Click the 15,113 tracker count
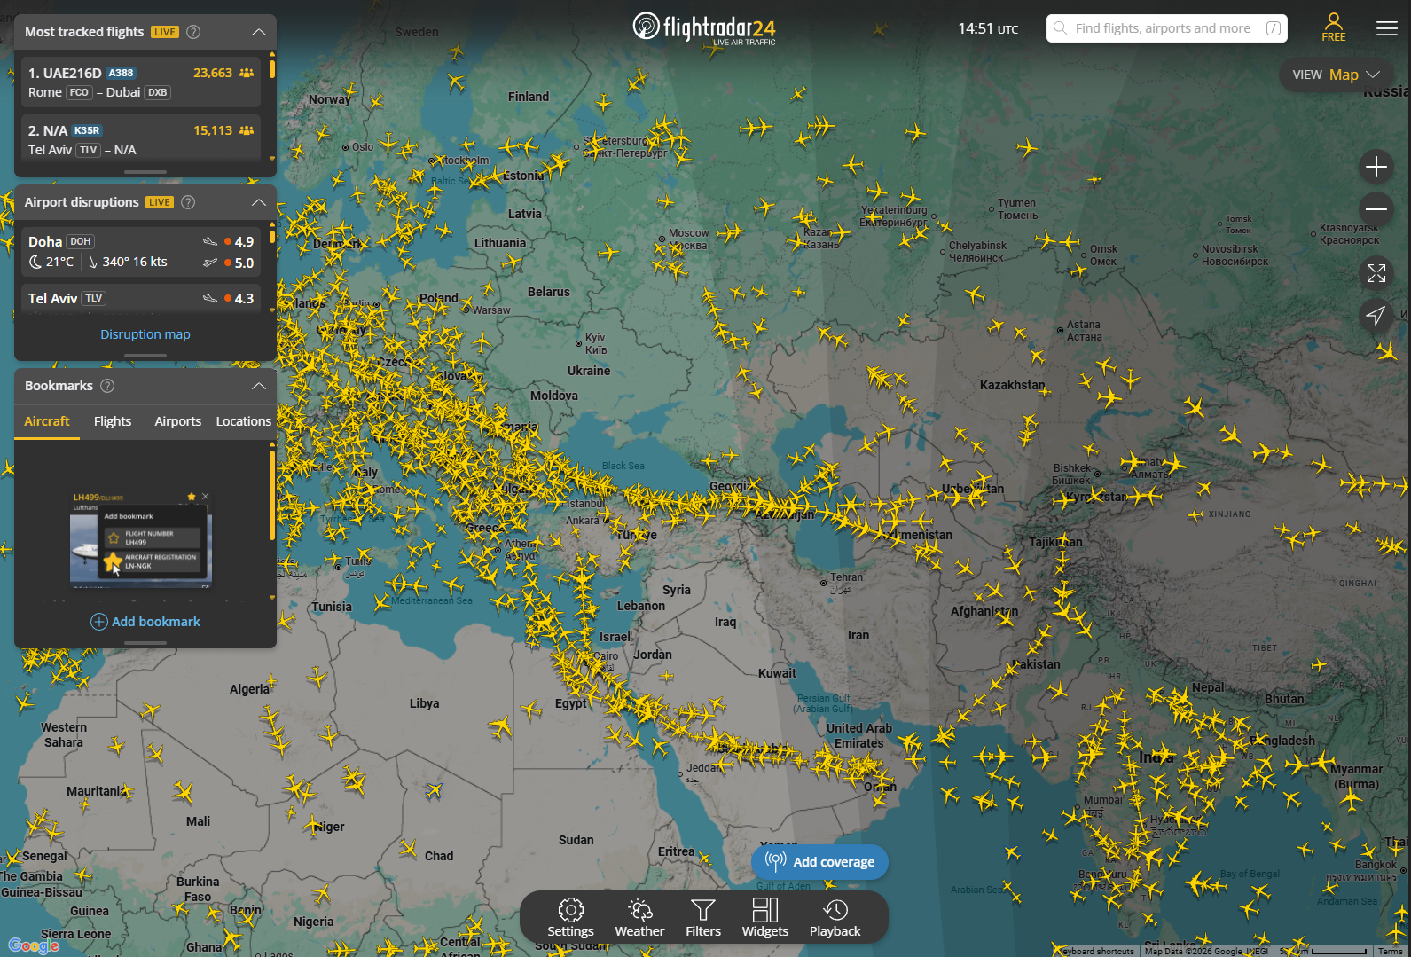 click(213, 130)
